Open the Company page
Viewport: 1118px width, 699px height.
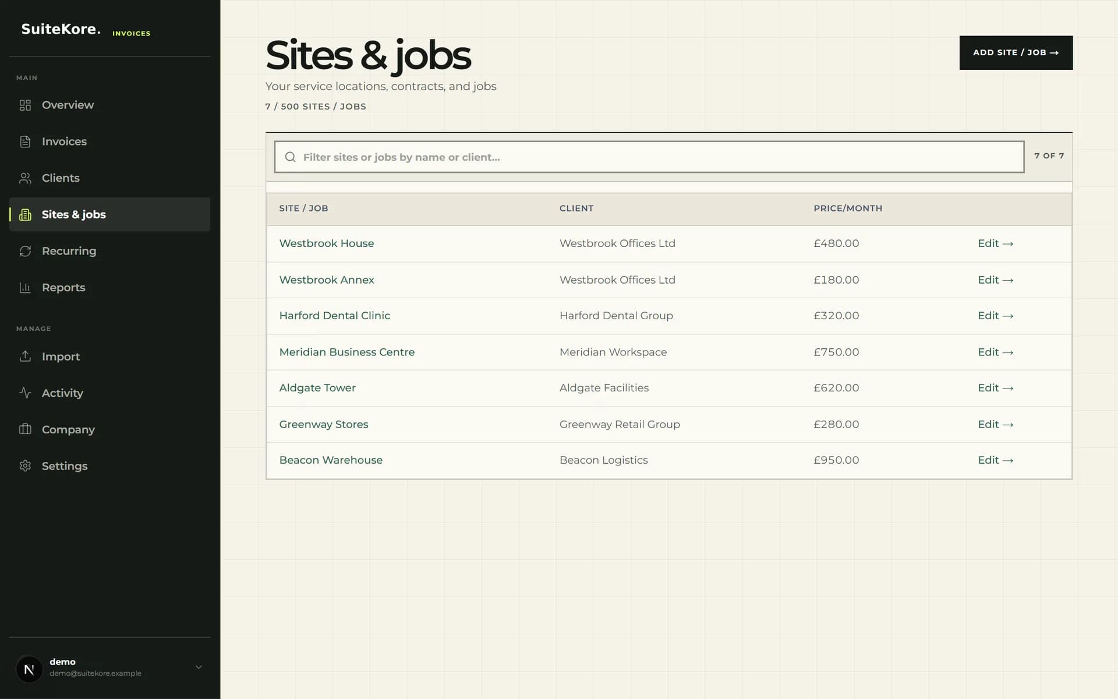click(x=109, y=429)
